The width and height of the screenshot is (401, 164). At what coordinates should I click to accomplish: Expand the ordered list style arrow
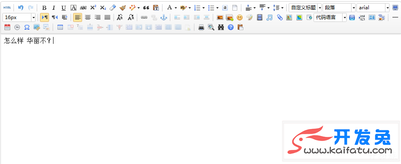tap(203, 8)
